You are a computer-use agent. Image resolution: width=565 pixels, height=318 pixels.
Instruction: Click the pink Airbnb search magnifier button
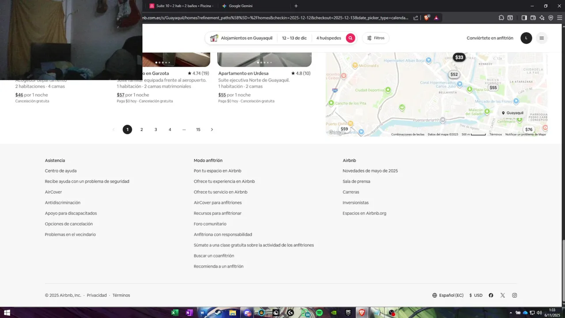[350, 38]
